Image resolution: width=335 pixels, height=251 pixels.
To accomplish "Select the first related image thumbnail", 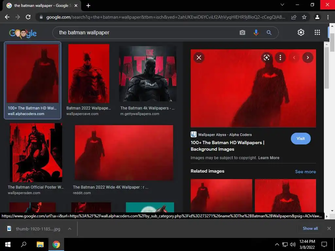I will click(221, 195).
